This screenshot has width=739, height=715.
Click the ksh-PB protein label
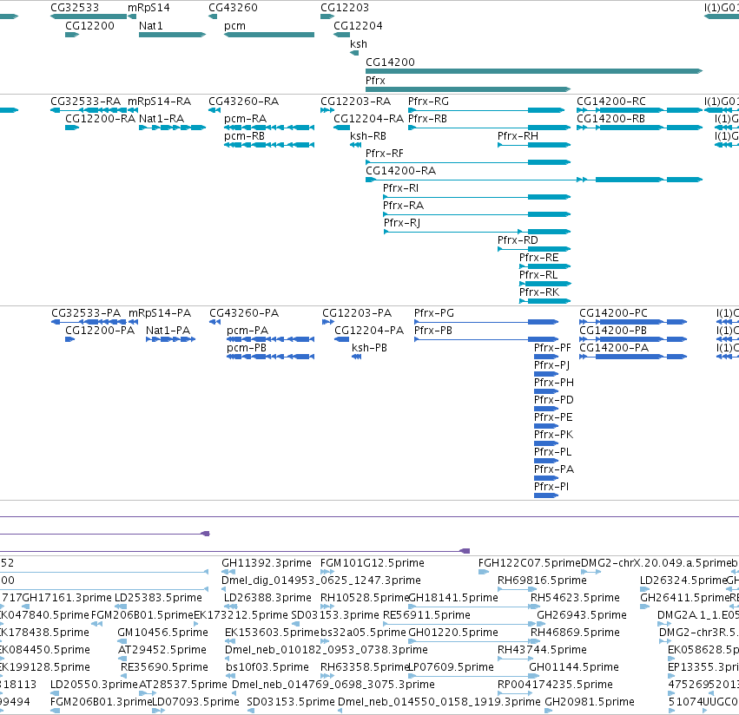pyautogui.click(x=369, y=348)
